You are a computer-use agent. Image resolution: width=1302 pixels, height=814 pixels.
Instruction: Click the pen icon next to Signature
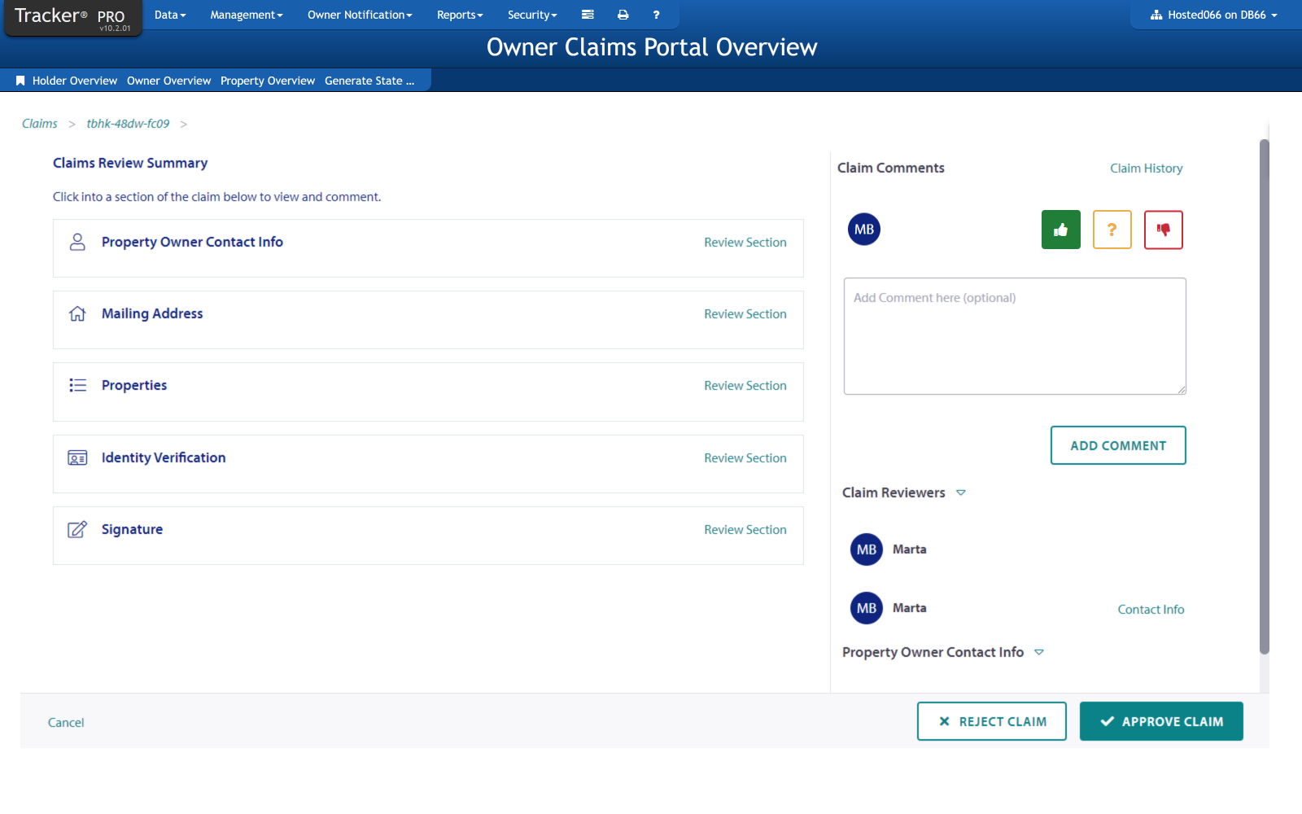click(77, 529)
